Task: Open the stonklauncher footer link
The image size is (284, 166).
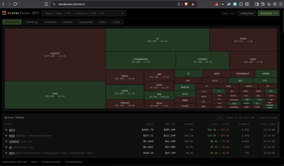Action: point(51,162)
